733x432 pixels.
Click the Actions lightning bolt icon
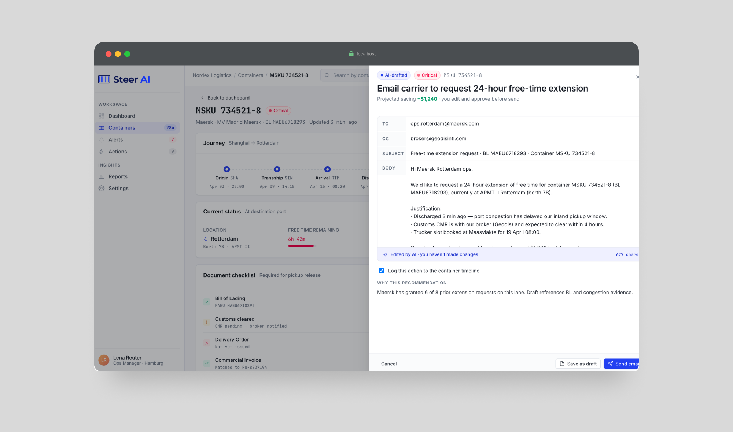tap(102, 152)
